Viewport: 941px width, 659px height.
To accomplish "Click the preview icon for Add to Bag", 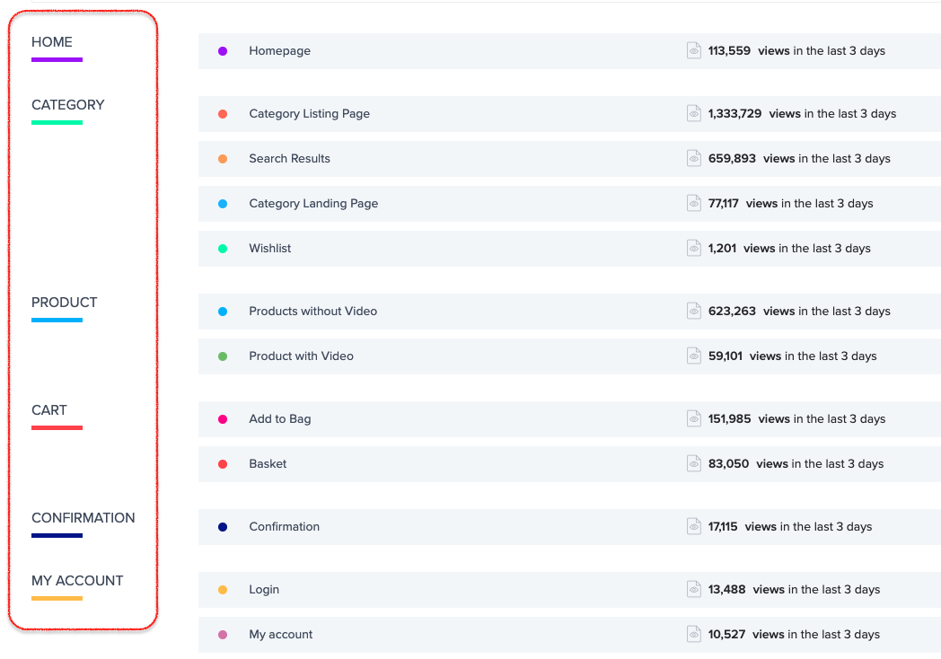I will click(693, 418).
